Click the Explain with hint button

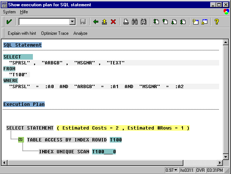point(22,33)
